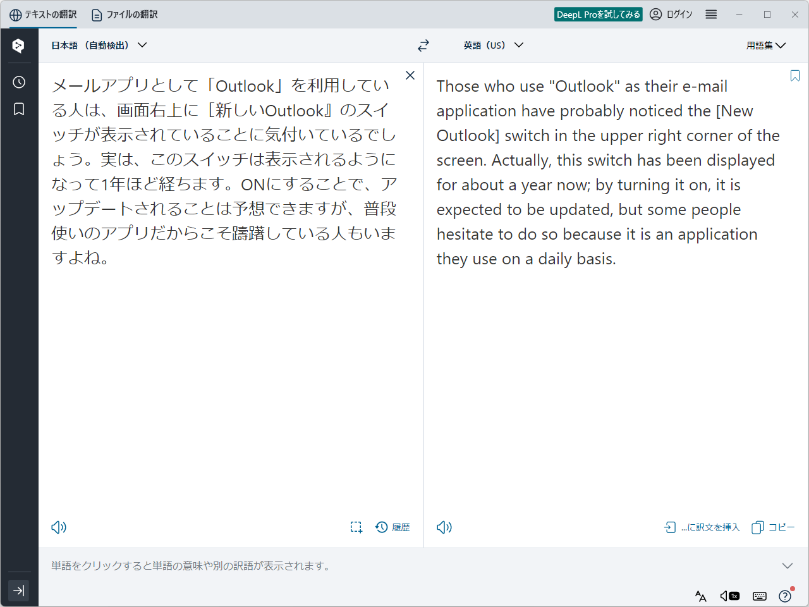Copy the translation with コピー icon

click(x=772, y=527)
